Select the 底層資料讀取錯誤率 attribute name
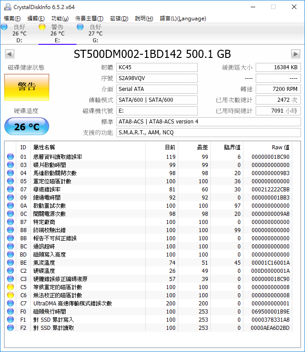 coord(58,157)
